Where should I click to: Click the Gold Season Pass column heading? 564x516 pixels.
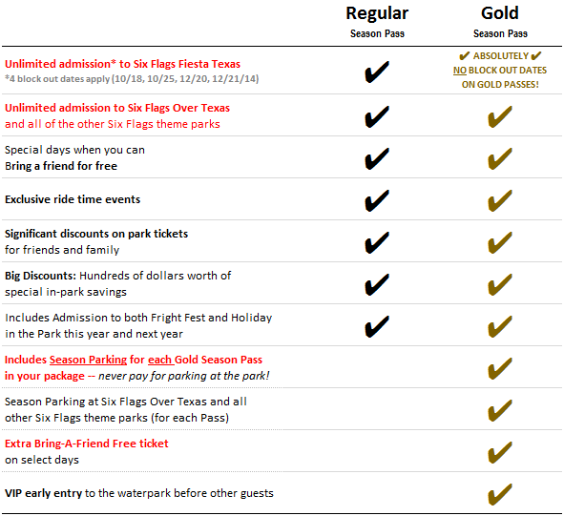point(500,22)
